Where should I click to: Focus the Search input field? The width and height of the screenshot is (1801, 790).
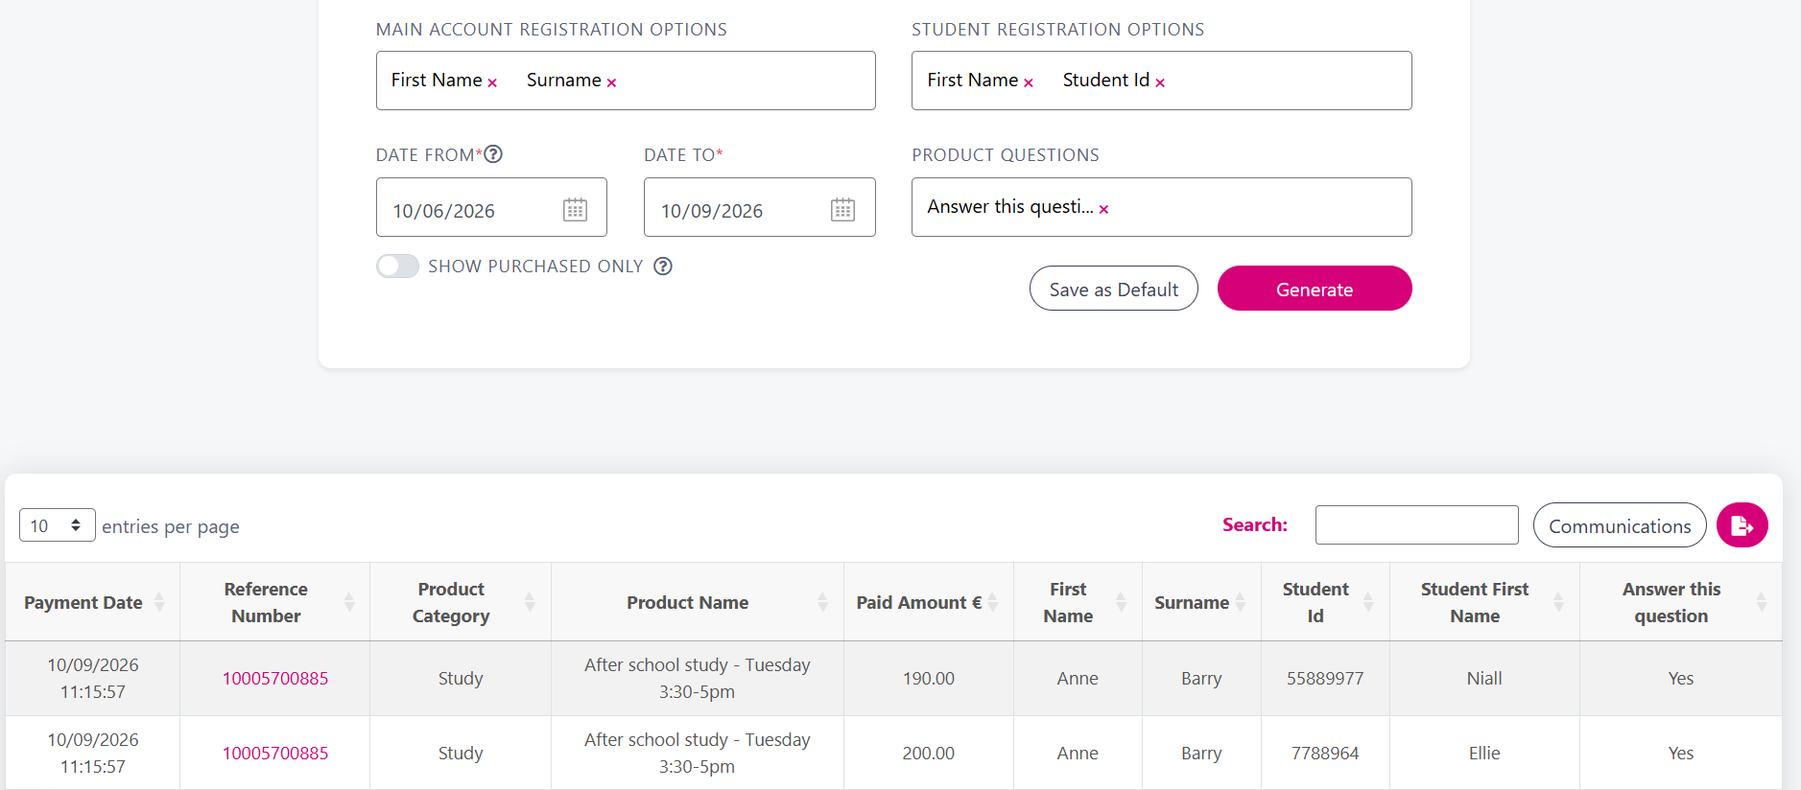click(x=1416, y=525)
